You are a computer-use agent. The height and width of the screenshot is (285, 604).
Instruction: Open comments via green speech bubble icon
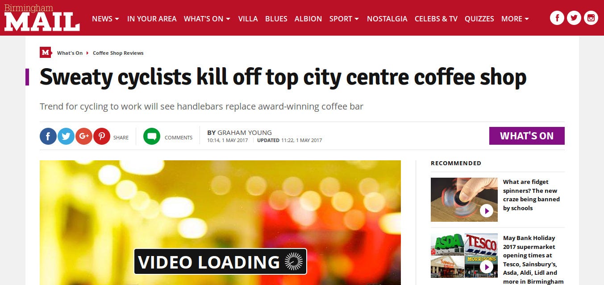[x=152, y=136]
